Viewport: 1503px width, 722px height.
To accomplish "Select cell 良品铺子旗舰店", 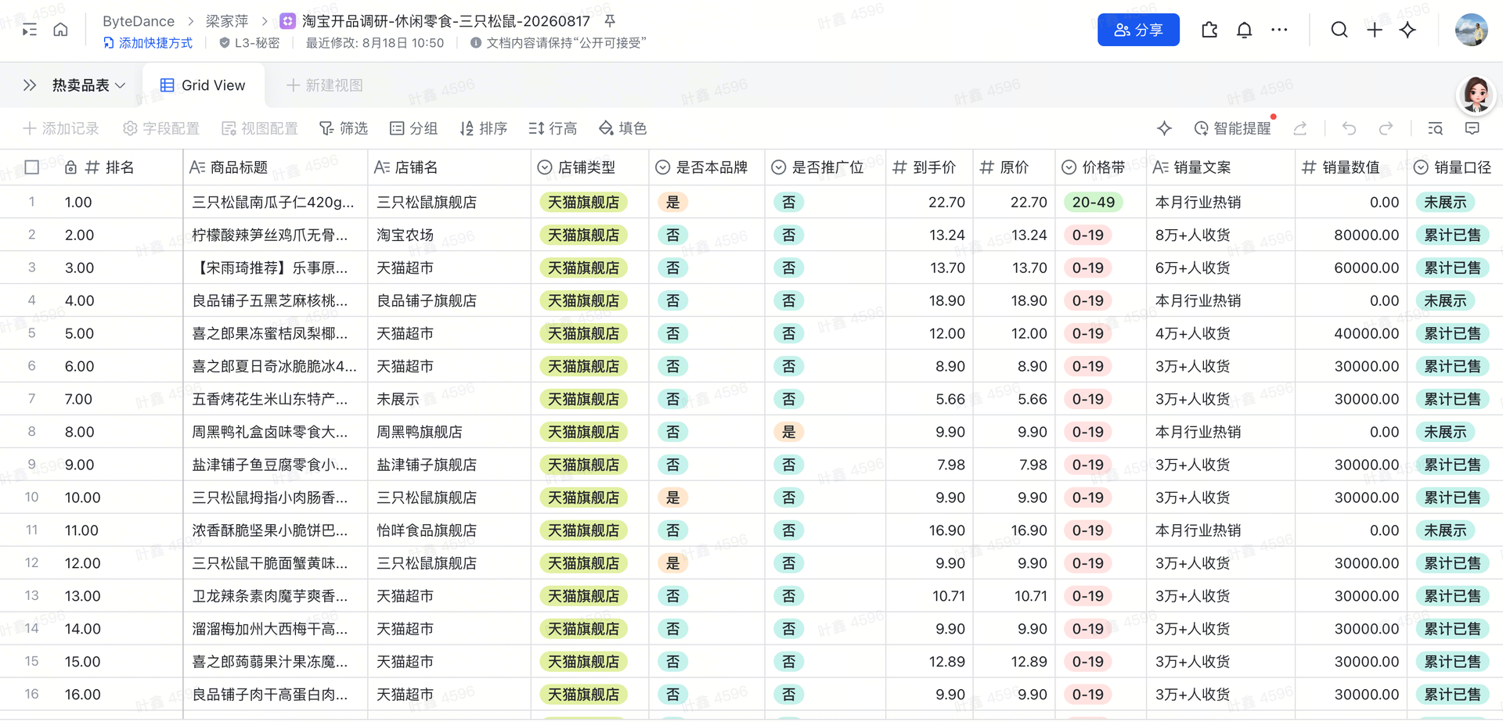I will (x=449, y=300).
